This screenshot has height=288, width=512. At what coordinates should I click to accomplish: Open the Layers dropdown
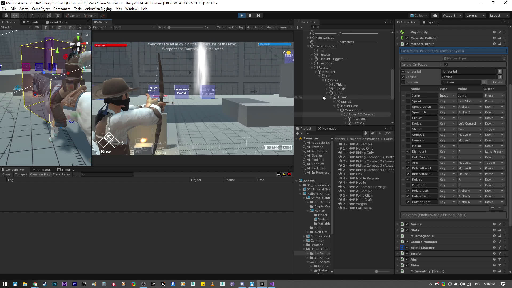475,15
